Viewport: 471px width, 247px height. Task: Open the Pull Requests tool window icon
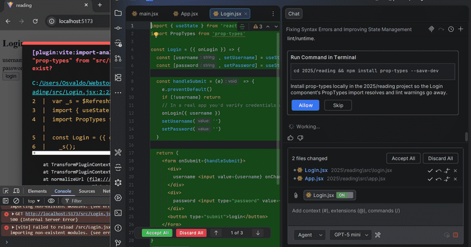(118, 59)
